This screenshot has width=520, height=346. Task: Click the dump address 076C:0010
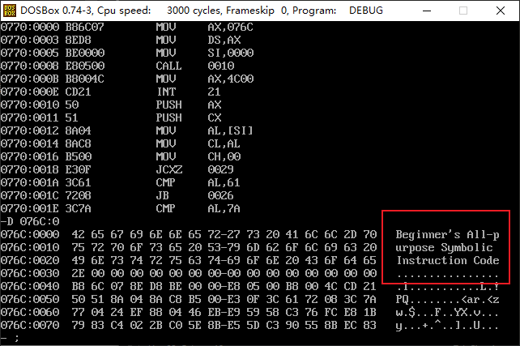click(x=30, y=247)
